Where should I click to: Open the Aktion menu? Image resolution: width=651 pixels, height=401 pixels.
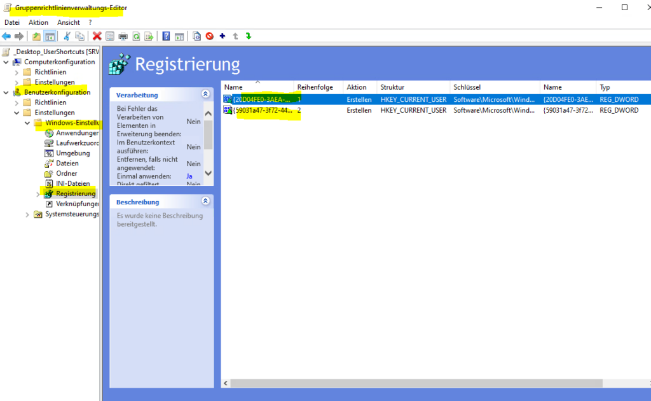(38, 22)
